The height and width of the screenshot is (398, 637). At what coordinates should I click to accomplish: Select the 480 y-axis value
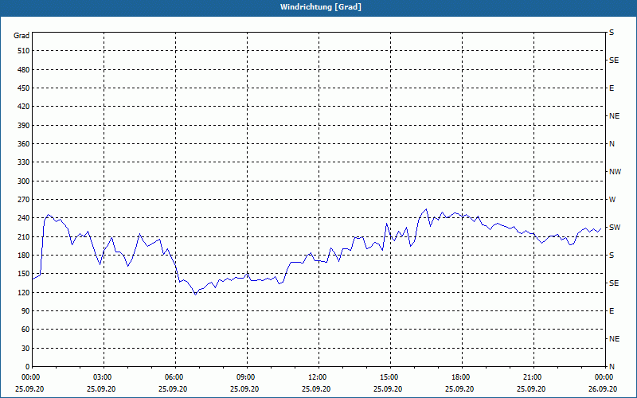tap(24, 70)
